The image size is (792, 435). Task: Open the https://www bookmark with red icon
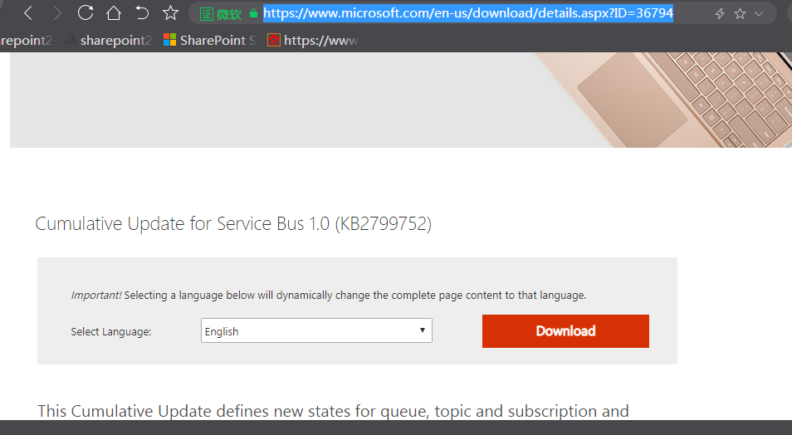313,40
